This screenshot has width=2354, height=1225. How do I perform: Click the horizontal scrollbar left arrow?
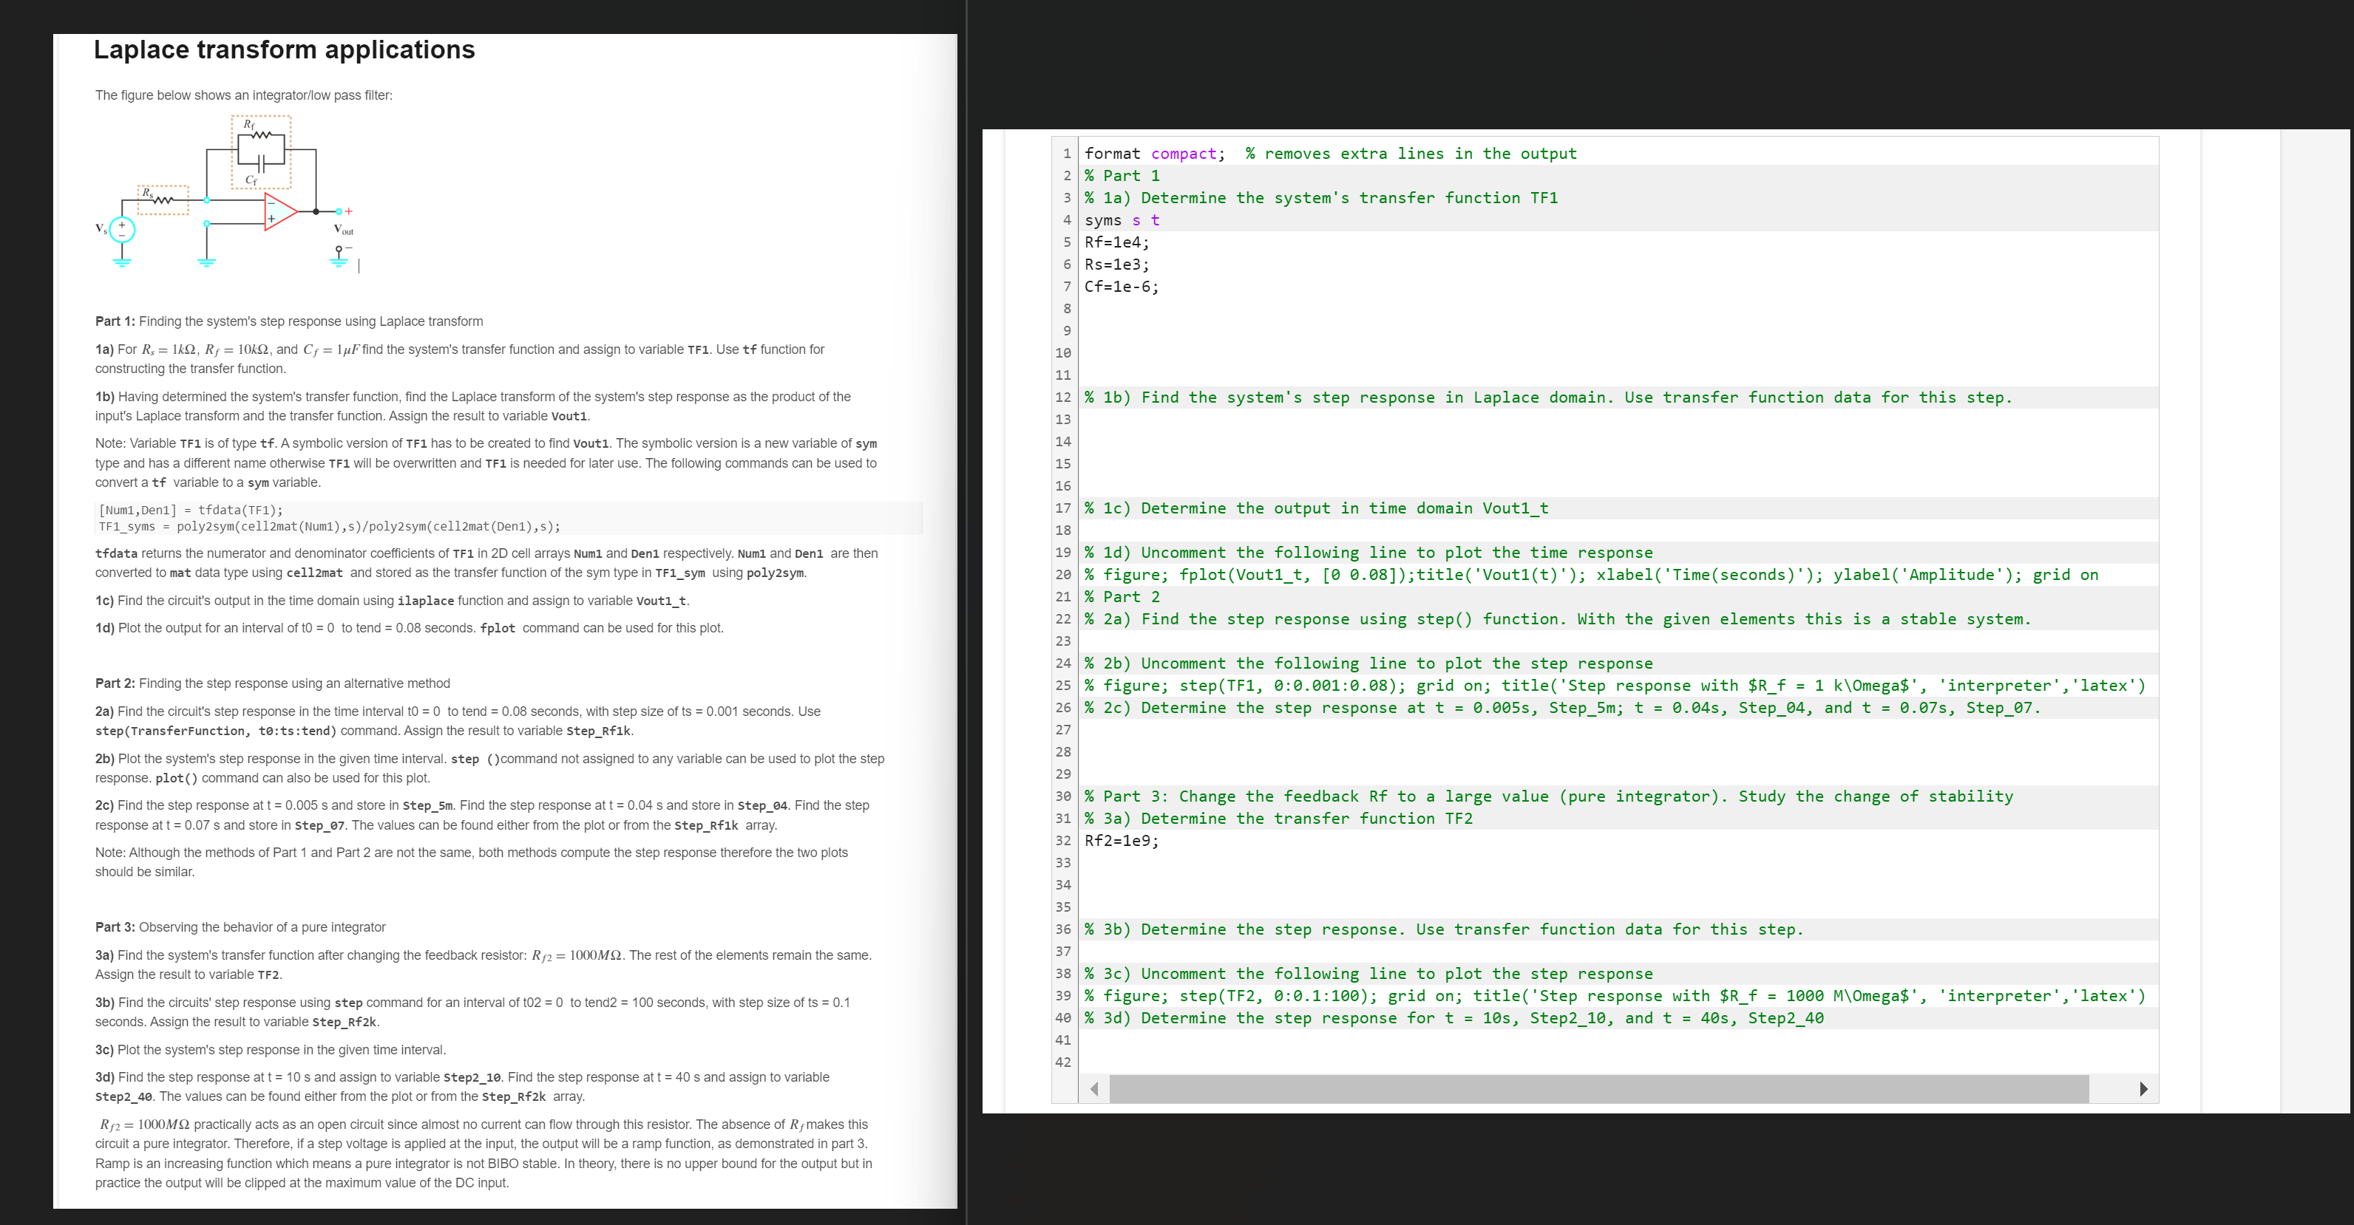(1094, 1089)
